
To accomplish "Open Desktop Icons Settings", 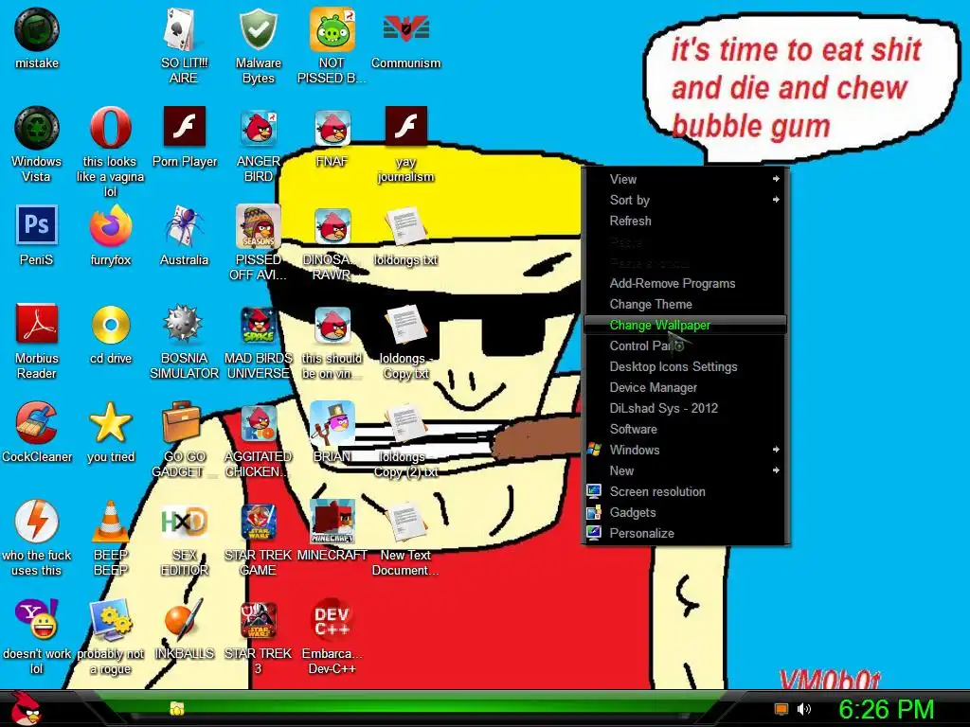I will 685,366.
